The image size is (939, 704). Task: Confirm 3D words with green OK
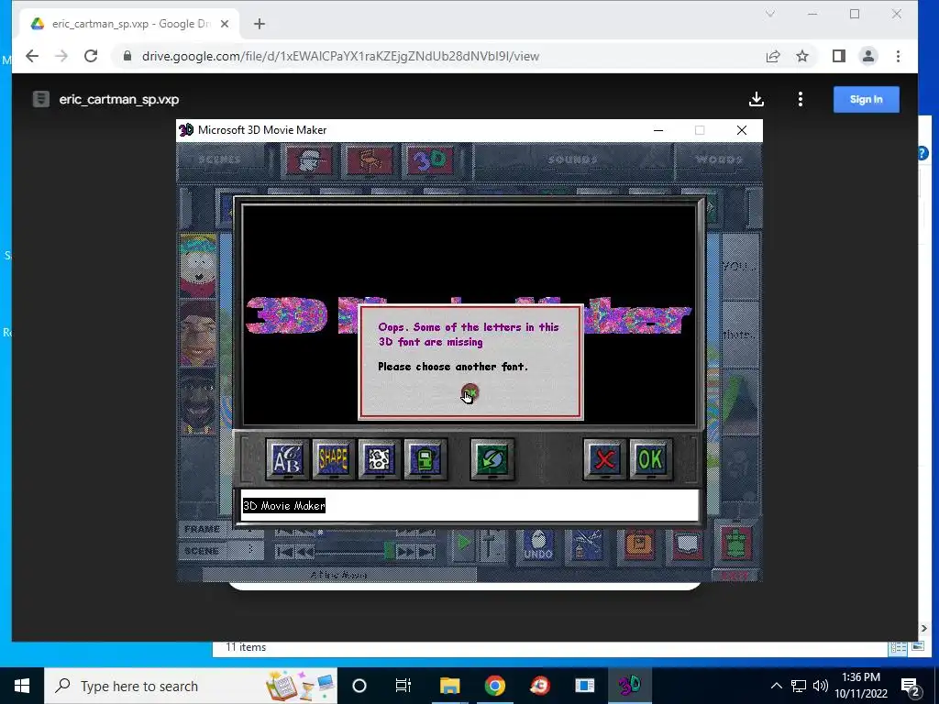tap(650, 459)
